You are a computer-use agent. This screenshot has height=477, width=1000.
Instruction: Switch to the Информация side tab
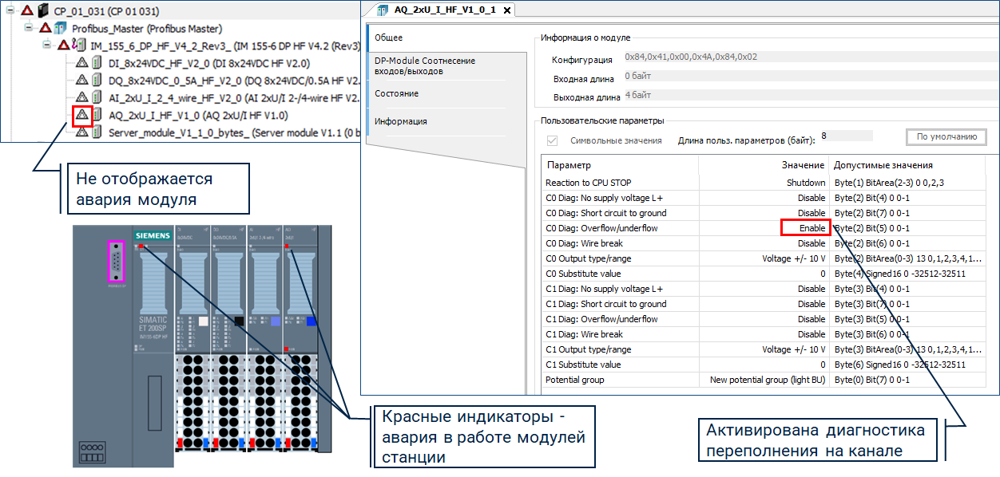click(400, 121)
